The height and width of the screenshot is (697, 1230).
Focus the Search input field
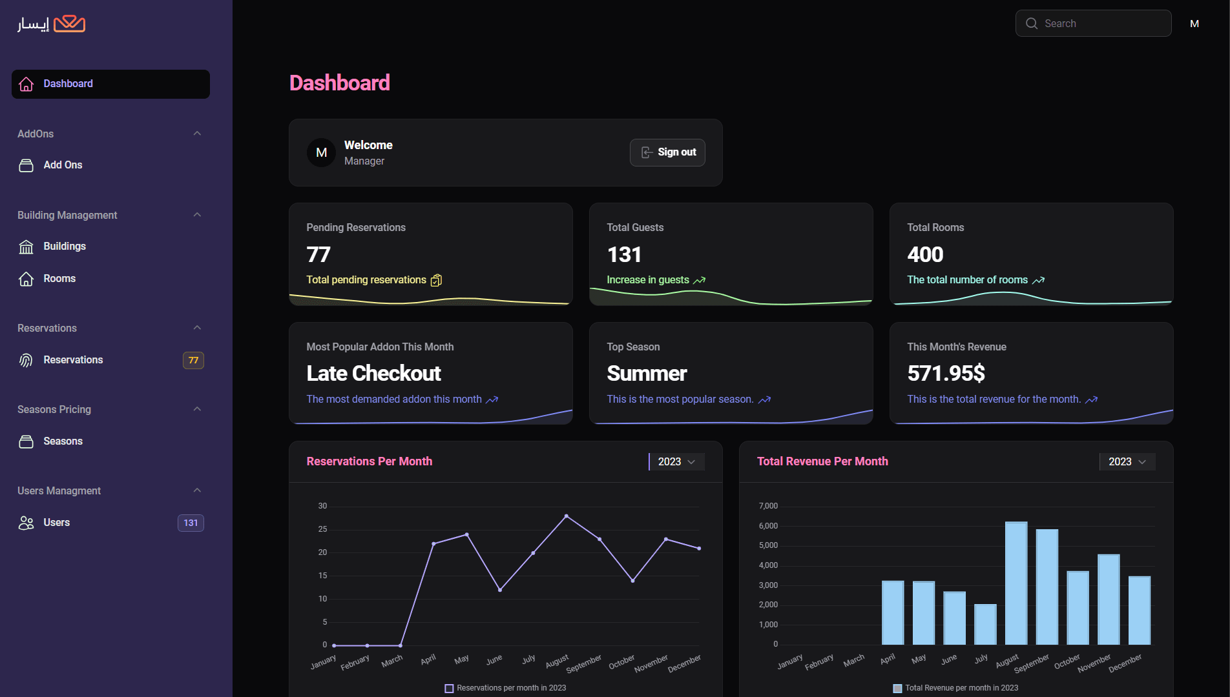click(x=1102, y=24)
